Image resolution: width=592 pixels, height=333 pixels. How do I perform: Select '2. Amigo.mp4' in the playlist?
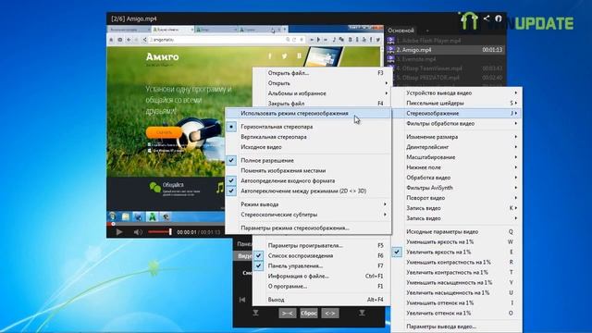coord(446,49)
